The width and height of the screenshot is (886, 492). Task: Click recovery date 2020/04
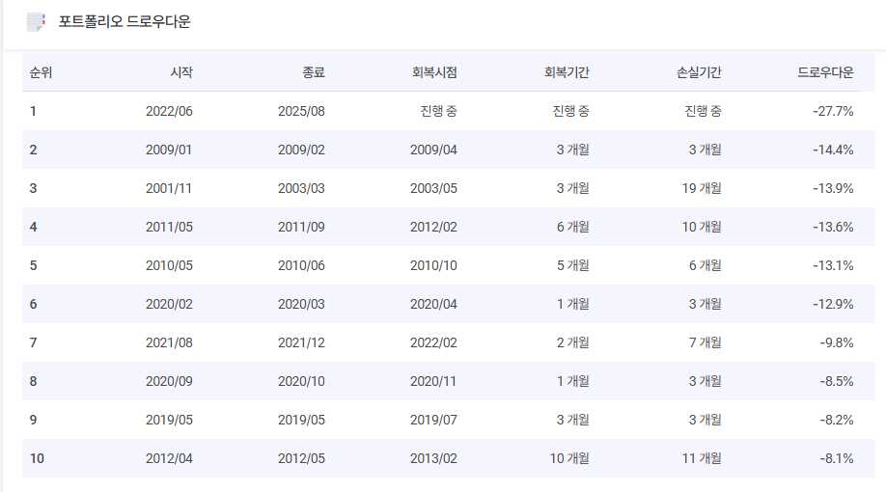[x=433, y=304]
